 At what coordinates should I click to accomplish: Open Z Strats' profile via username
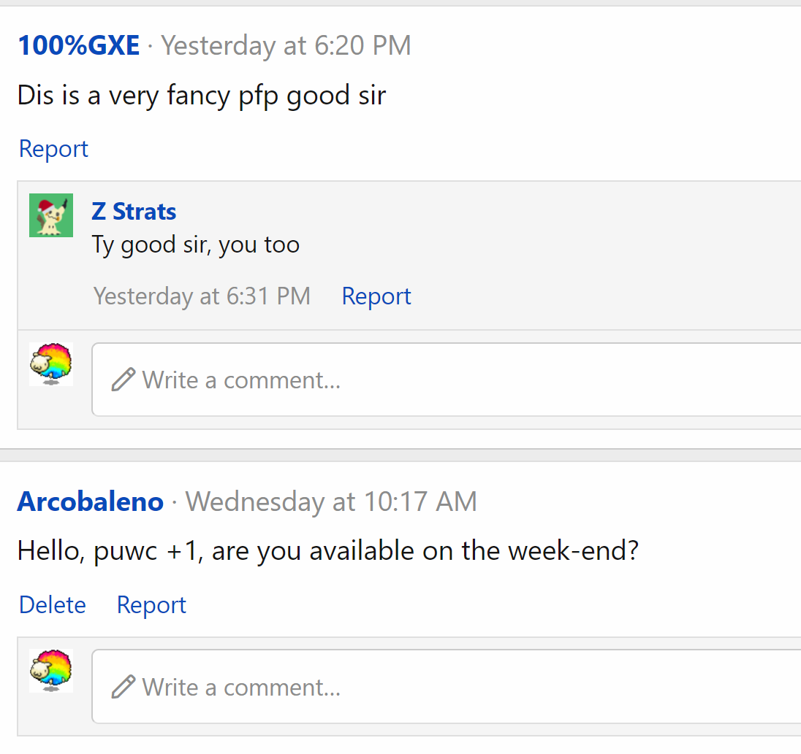pos(134,212)
